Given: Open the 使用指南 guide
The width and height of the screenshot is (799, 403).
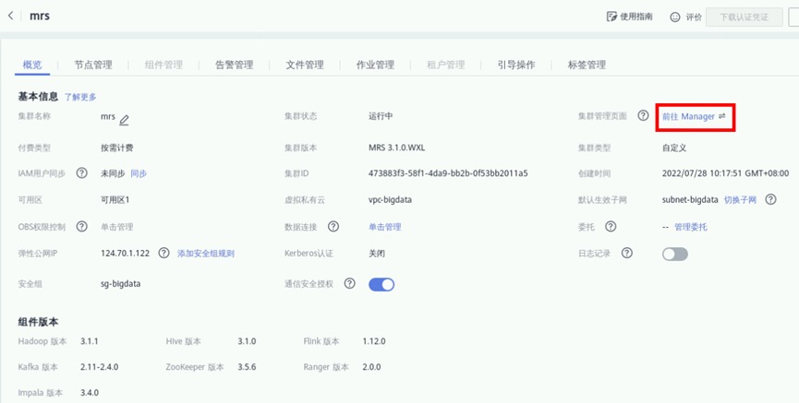Looking at the screenshot, I should point(629,17).
